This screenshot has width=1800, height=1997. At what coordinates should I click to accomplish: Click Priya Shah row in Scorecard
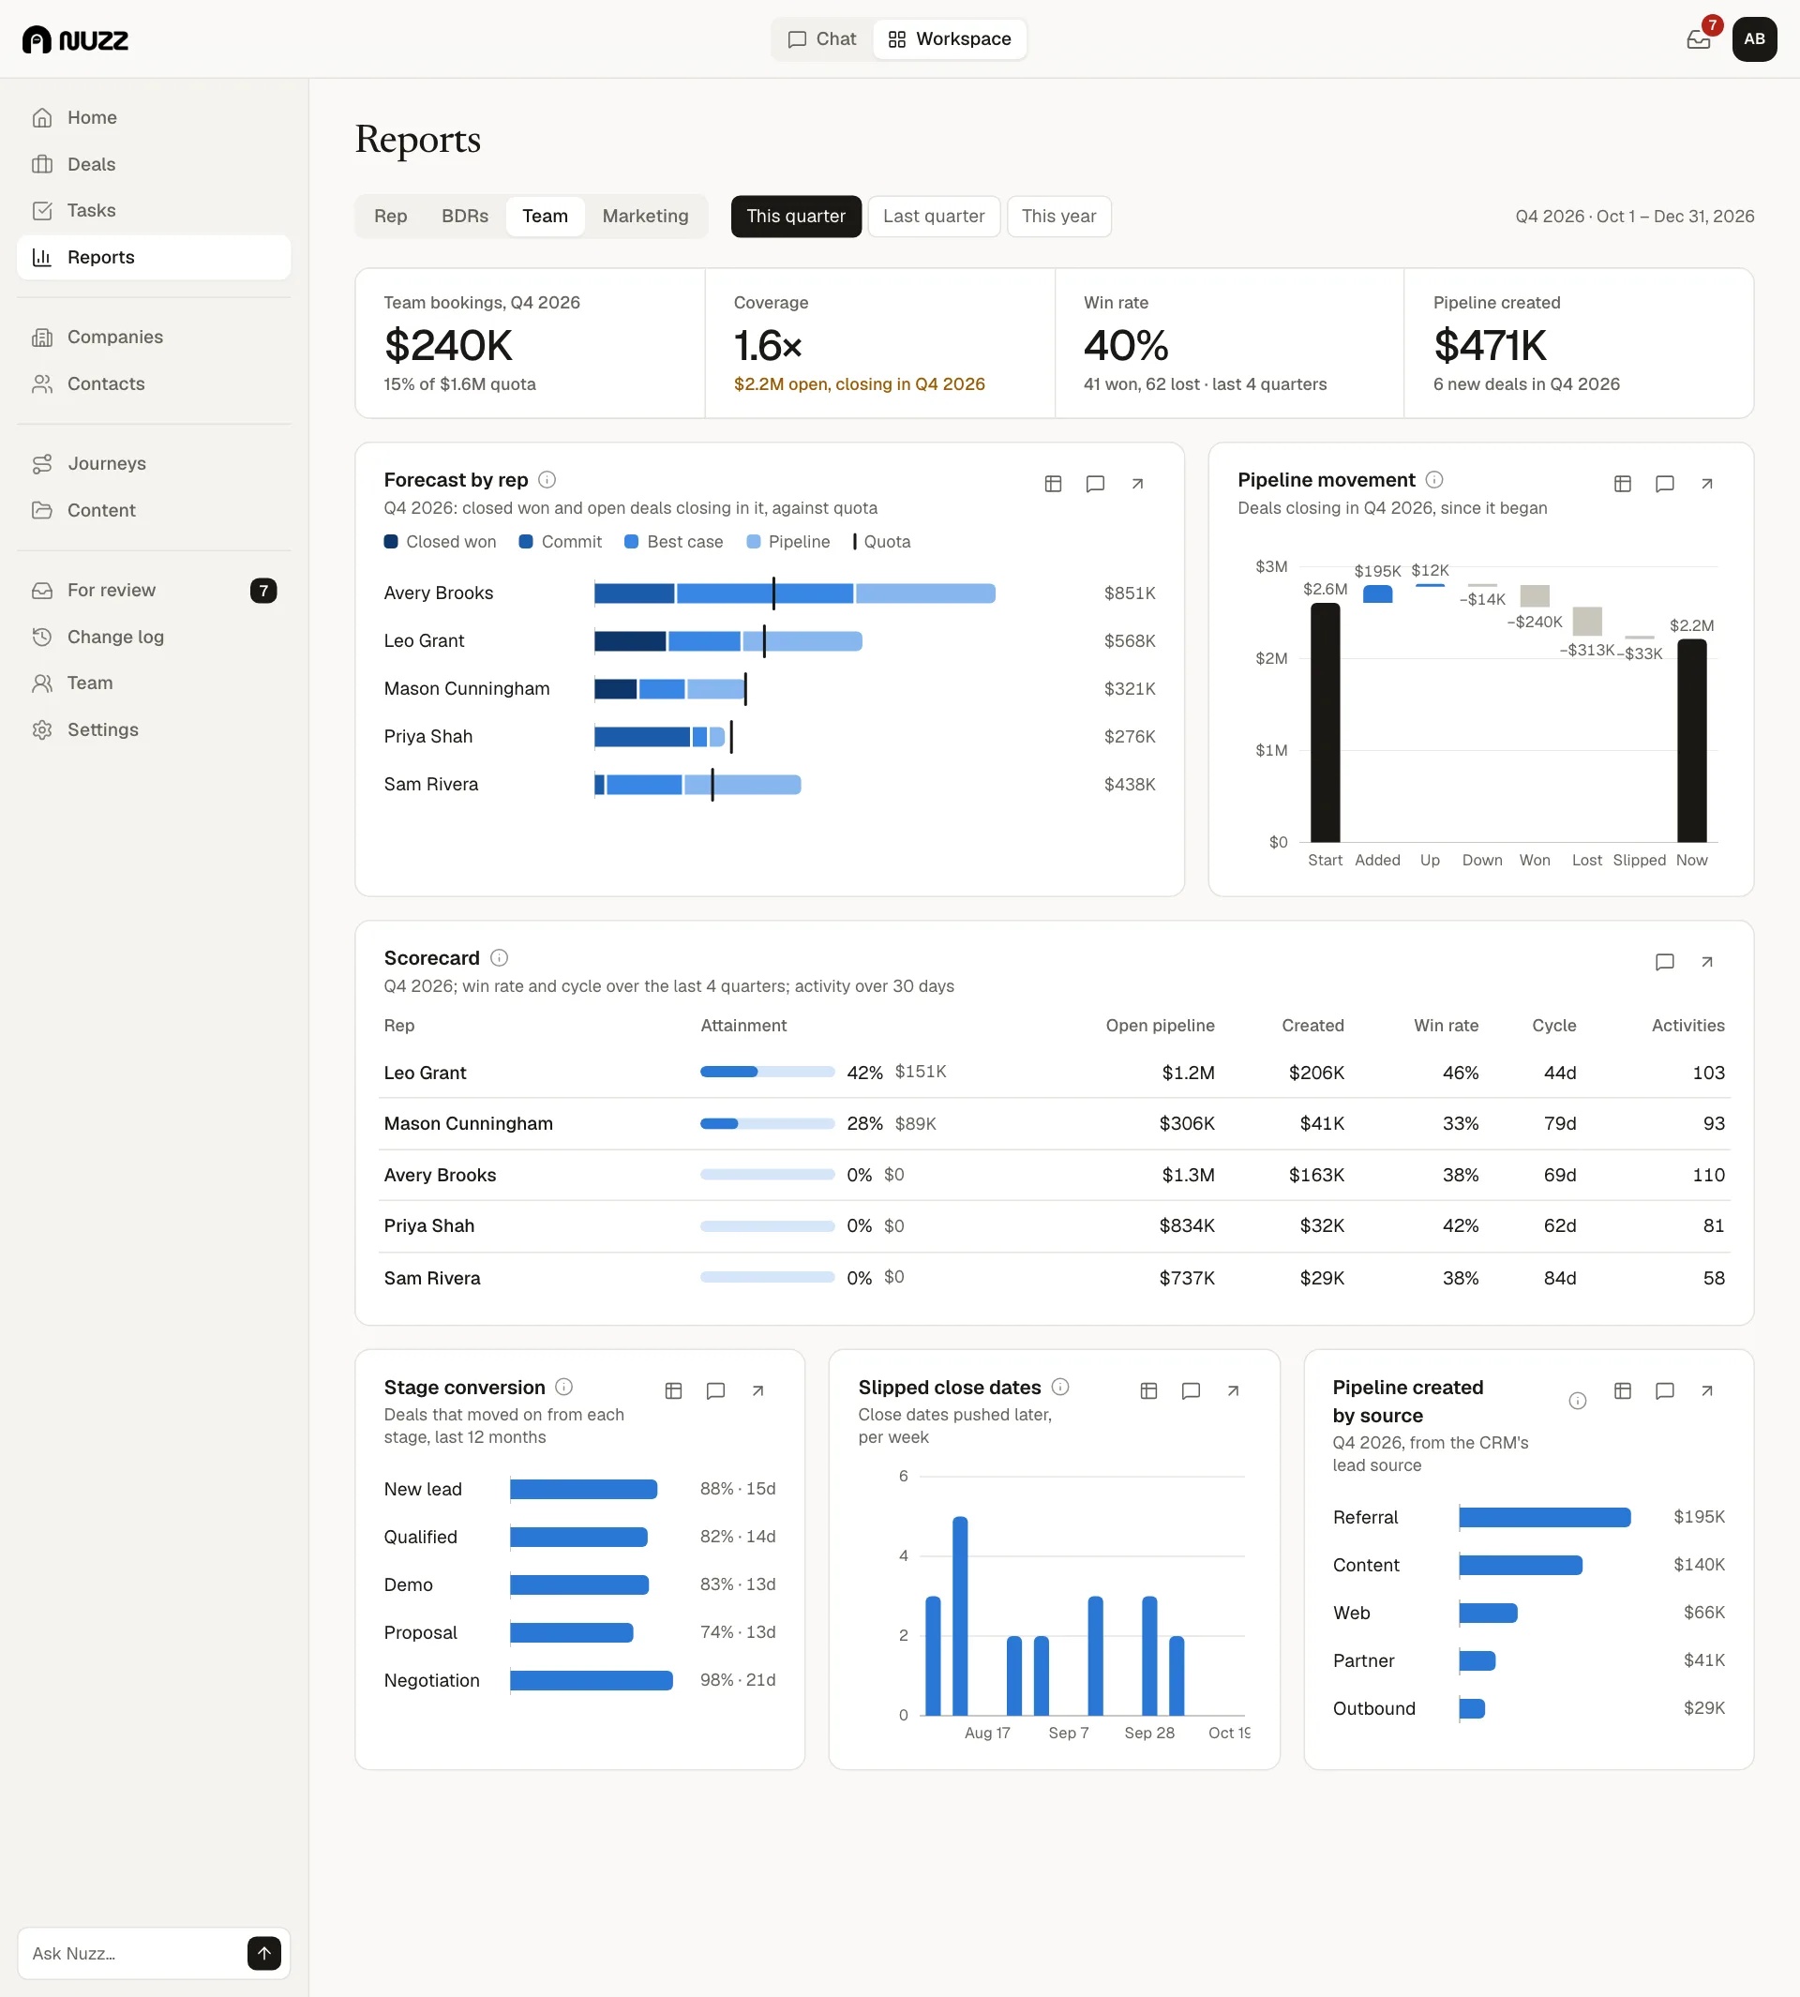1055,1226
